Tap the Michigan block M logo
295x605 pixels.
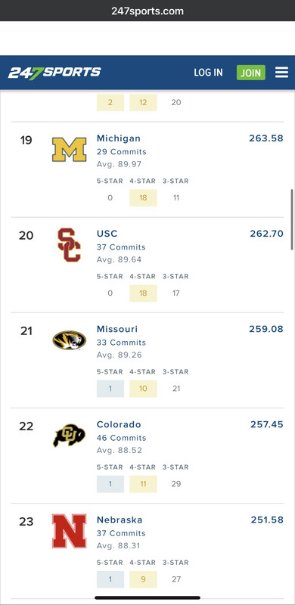point(69,150)
